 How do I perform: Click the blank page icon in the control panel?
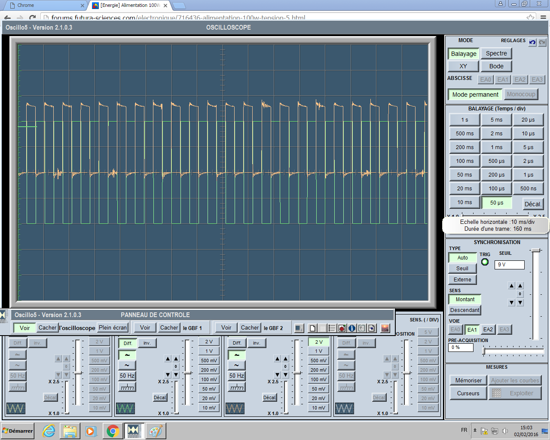tap(312, 328)
